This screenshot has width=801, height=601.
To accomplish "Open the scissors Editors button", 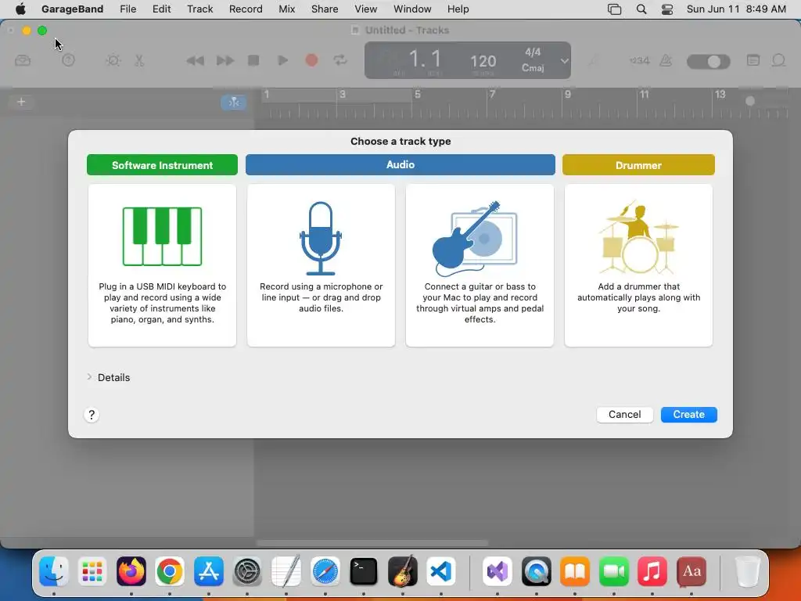I will click(139, 61).
